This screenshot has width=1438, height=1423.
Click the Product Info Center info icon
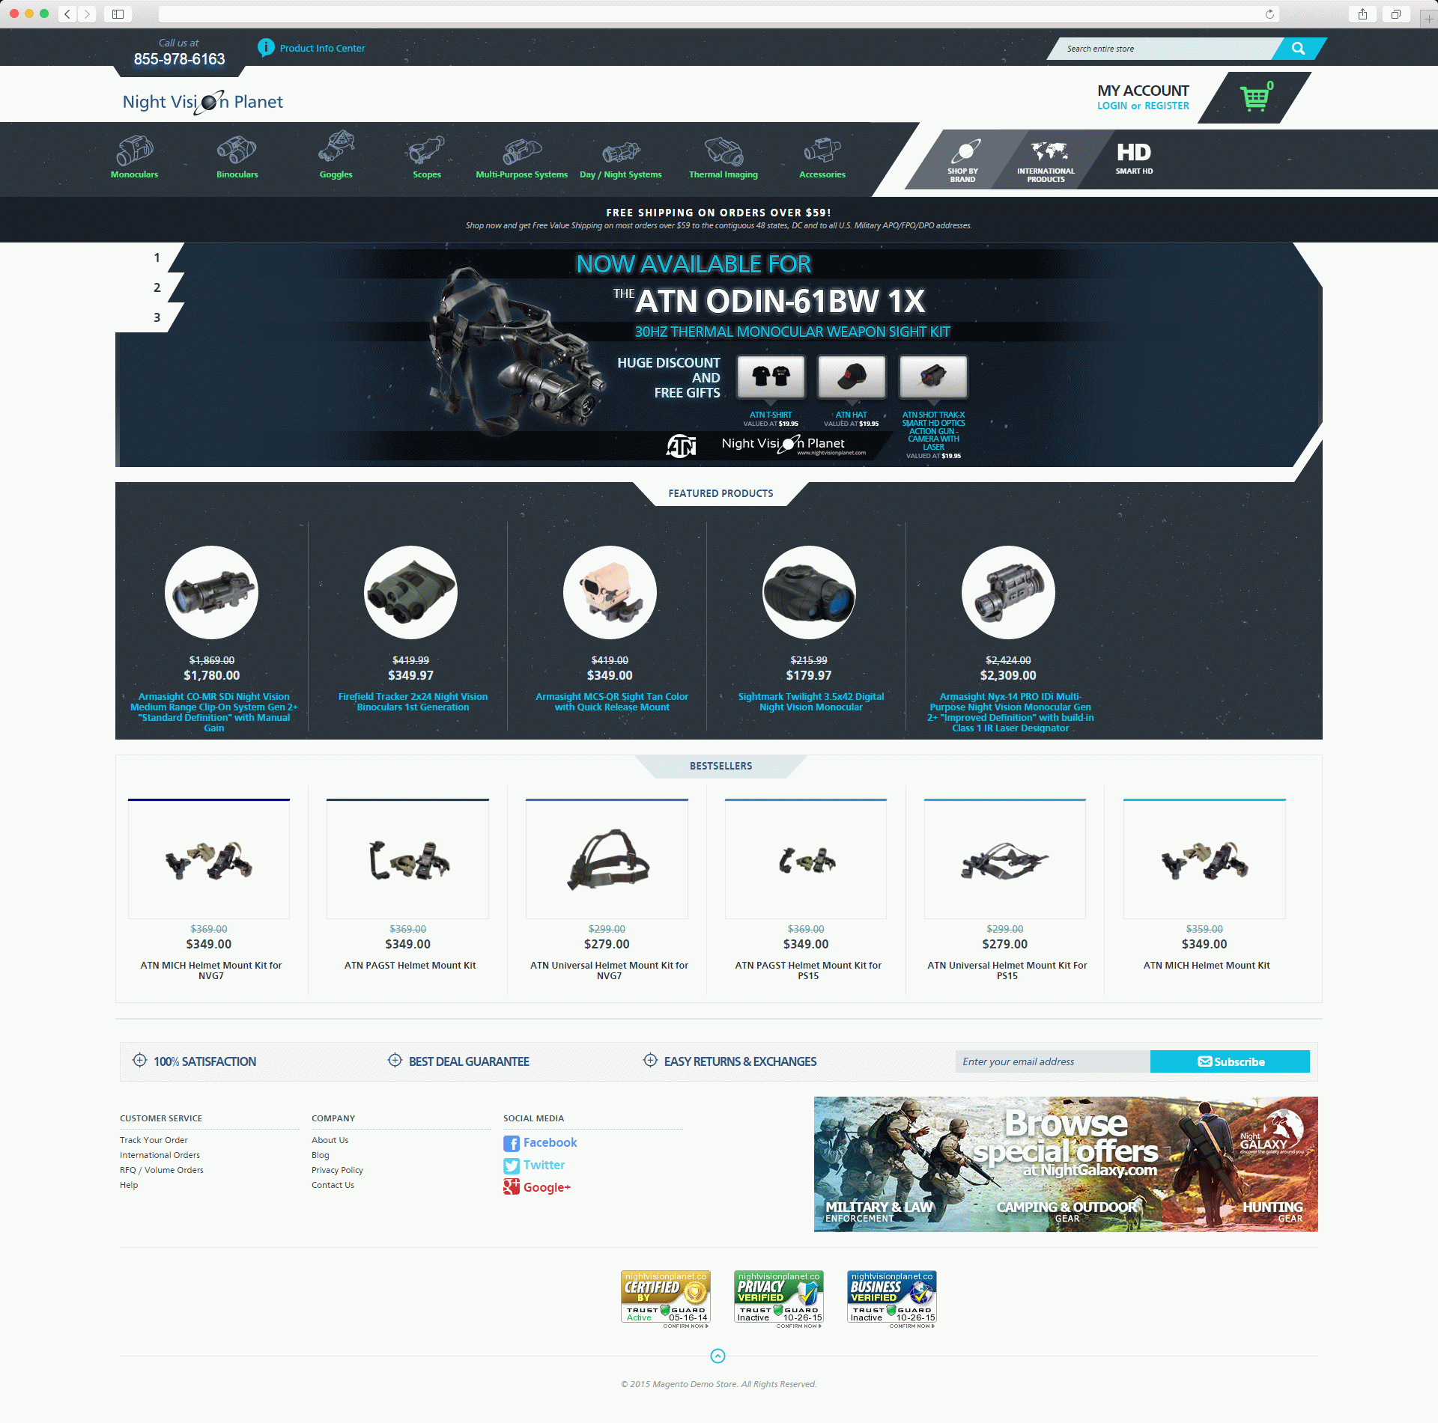click(x=266, y=48)
